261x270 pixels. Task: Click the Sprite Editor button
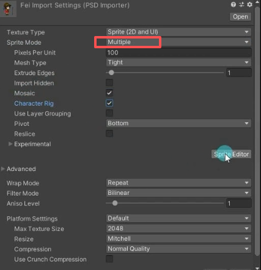(x=231, y=155)
